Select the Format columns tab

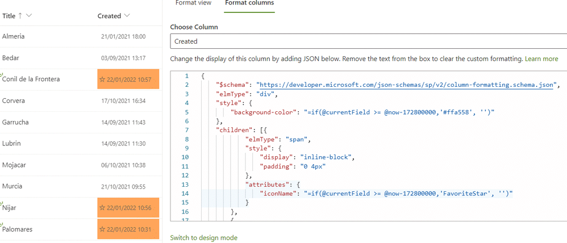[249, 3]
